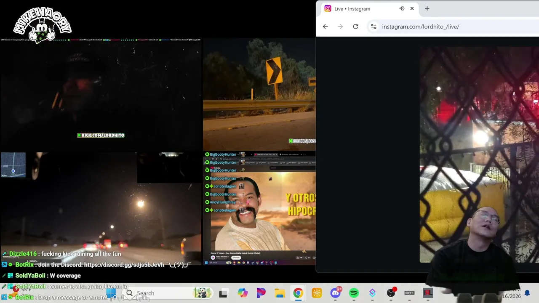This screenshot has height=303, width=539.
Task: Click the KICK.COM/LORDHITO overlay label
Action: [x=101, y=135]
